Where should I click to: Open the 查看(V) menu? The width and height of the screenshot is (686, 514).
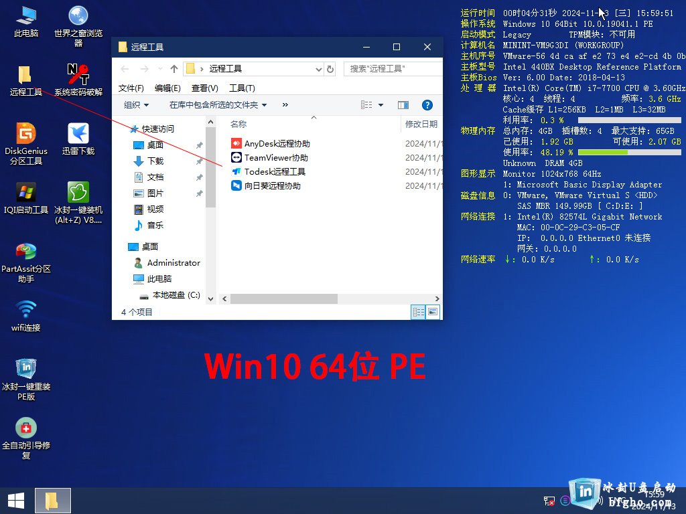point(205,88)
